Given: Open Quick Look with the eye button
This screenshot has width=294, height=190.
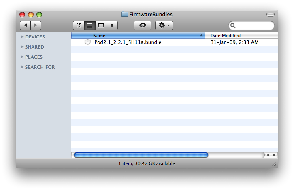Looking at the screenshot, I should tap(143, 25).
